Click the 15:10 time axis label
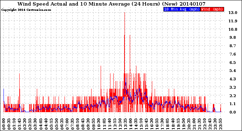Viewport: 242px width, 131px height. [x=141, y=124]
